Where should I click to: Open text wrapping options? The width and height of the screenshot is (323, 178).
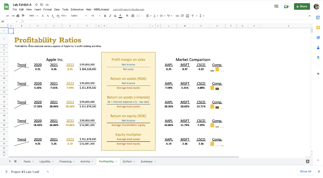162,16
